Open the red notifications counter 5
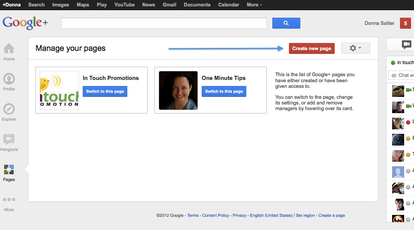This screenshot has width=414, height=230. coord(405,23)
